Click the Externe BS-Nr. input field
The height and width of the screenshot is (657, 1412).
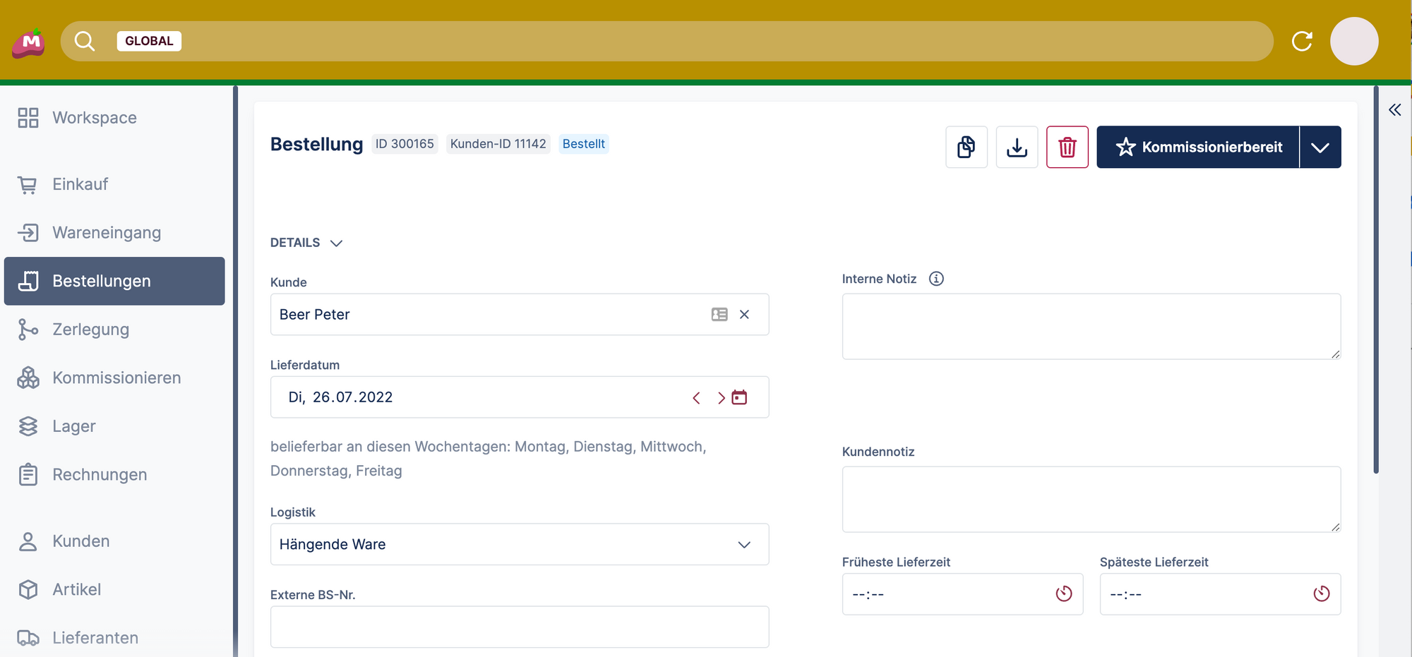click(x=519, y=627)
